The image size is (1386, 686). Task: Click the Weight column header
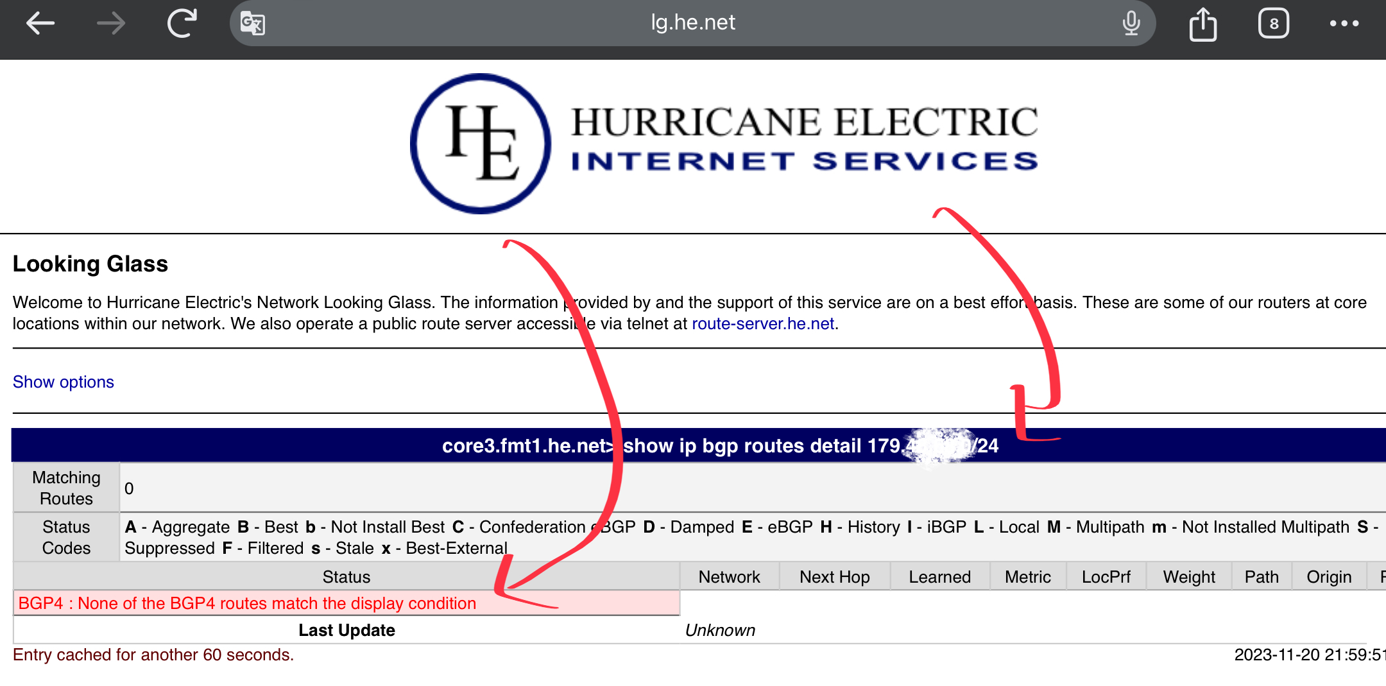(1189, 577)
